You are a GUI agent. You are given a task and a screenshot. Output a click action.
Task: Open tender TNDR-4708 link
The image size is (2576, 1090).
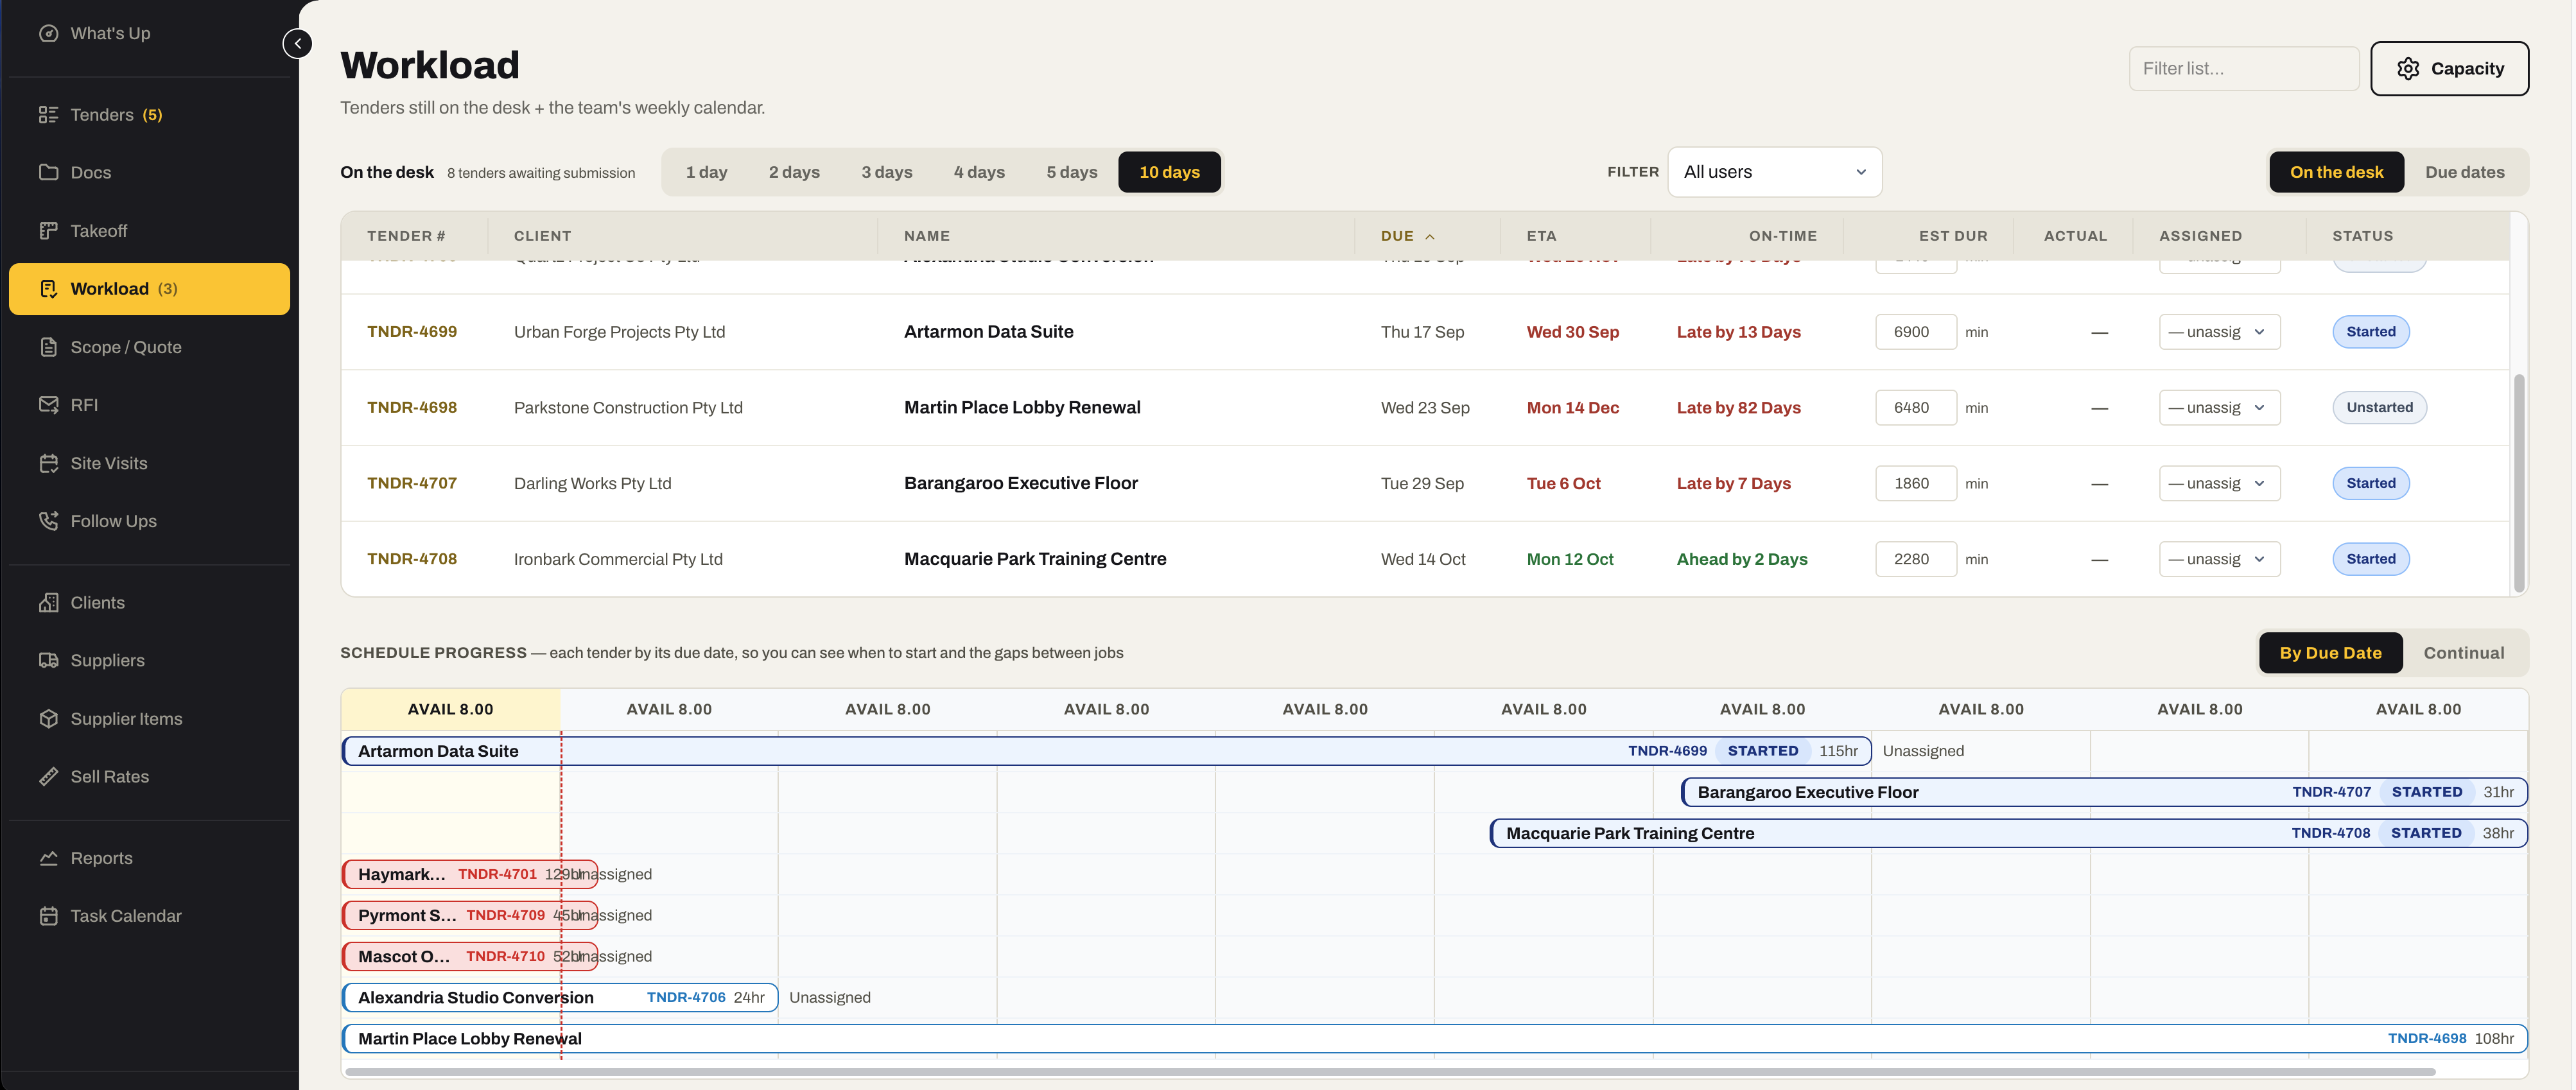411,559
